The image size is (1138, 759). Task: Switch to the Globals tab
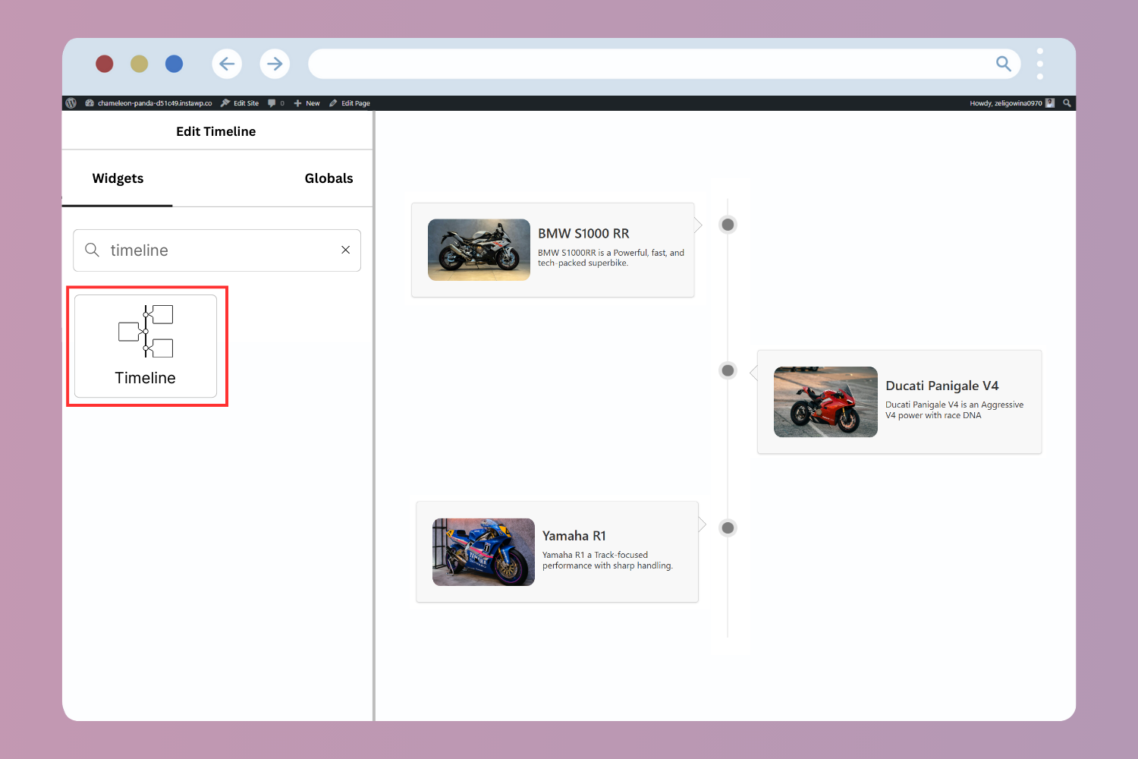pyautogui.click(x=329, y=178)
